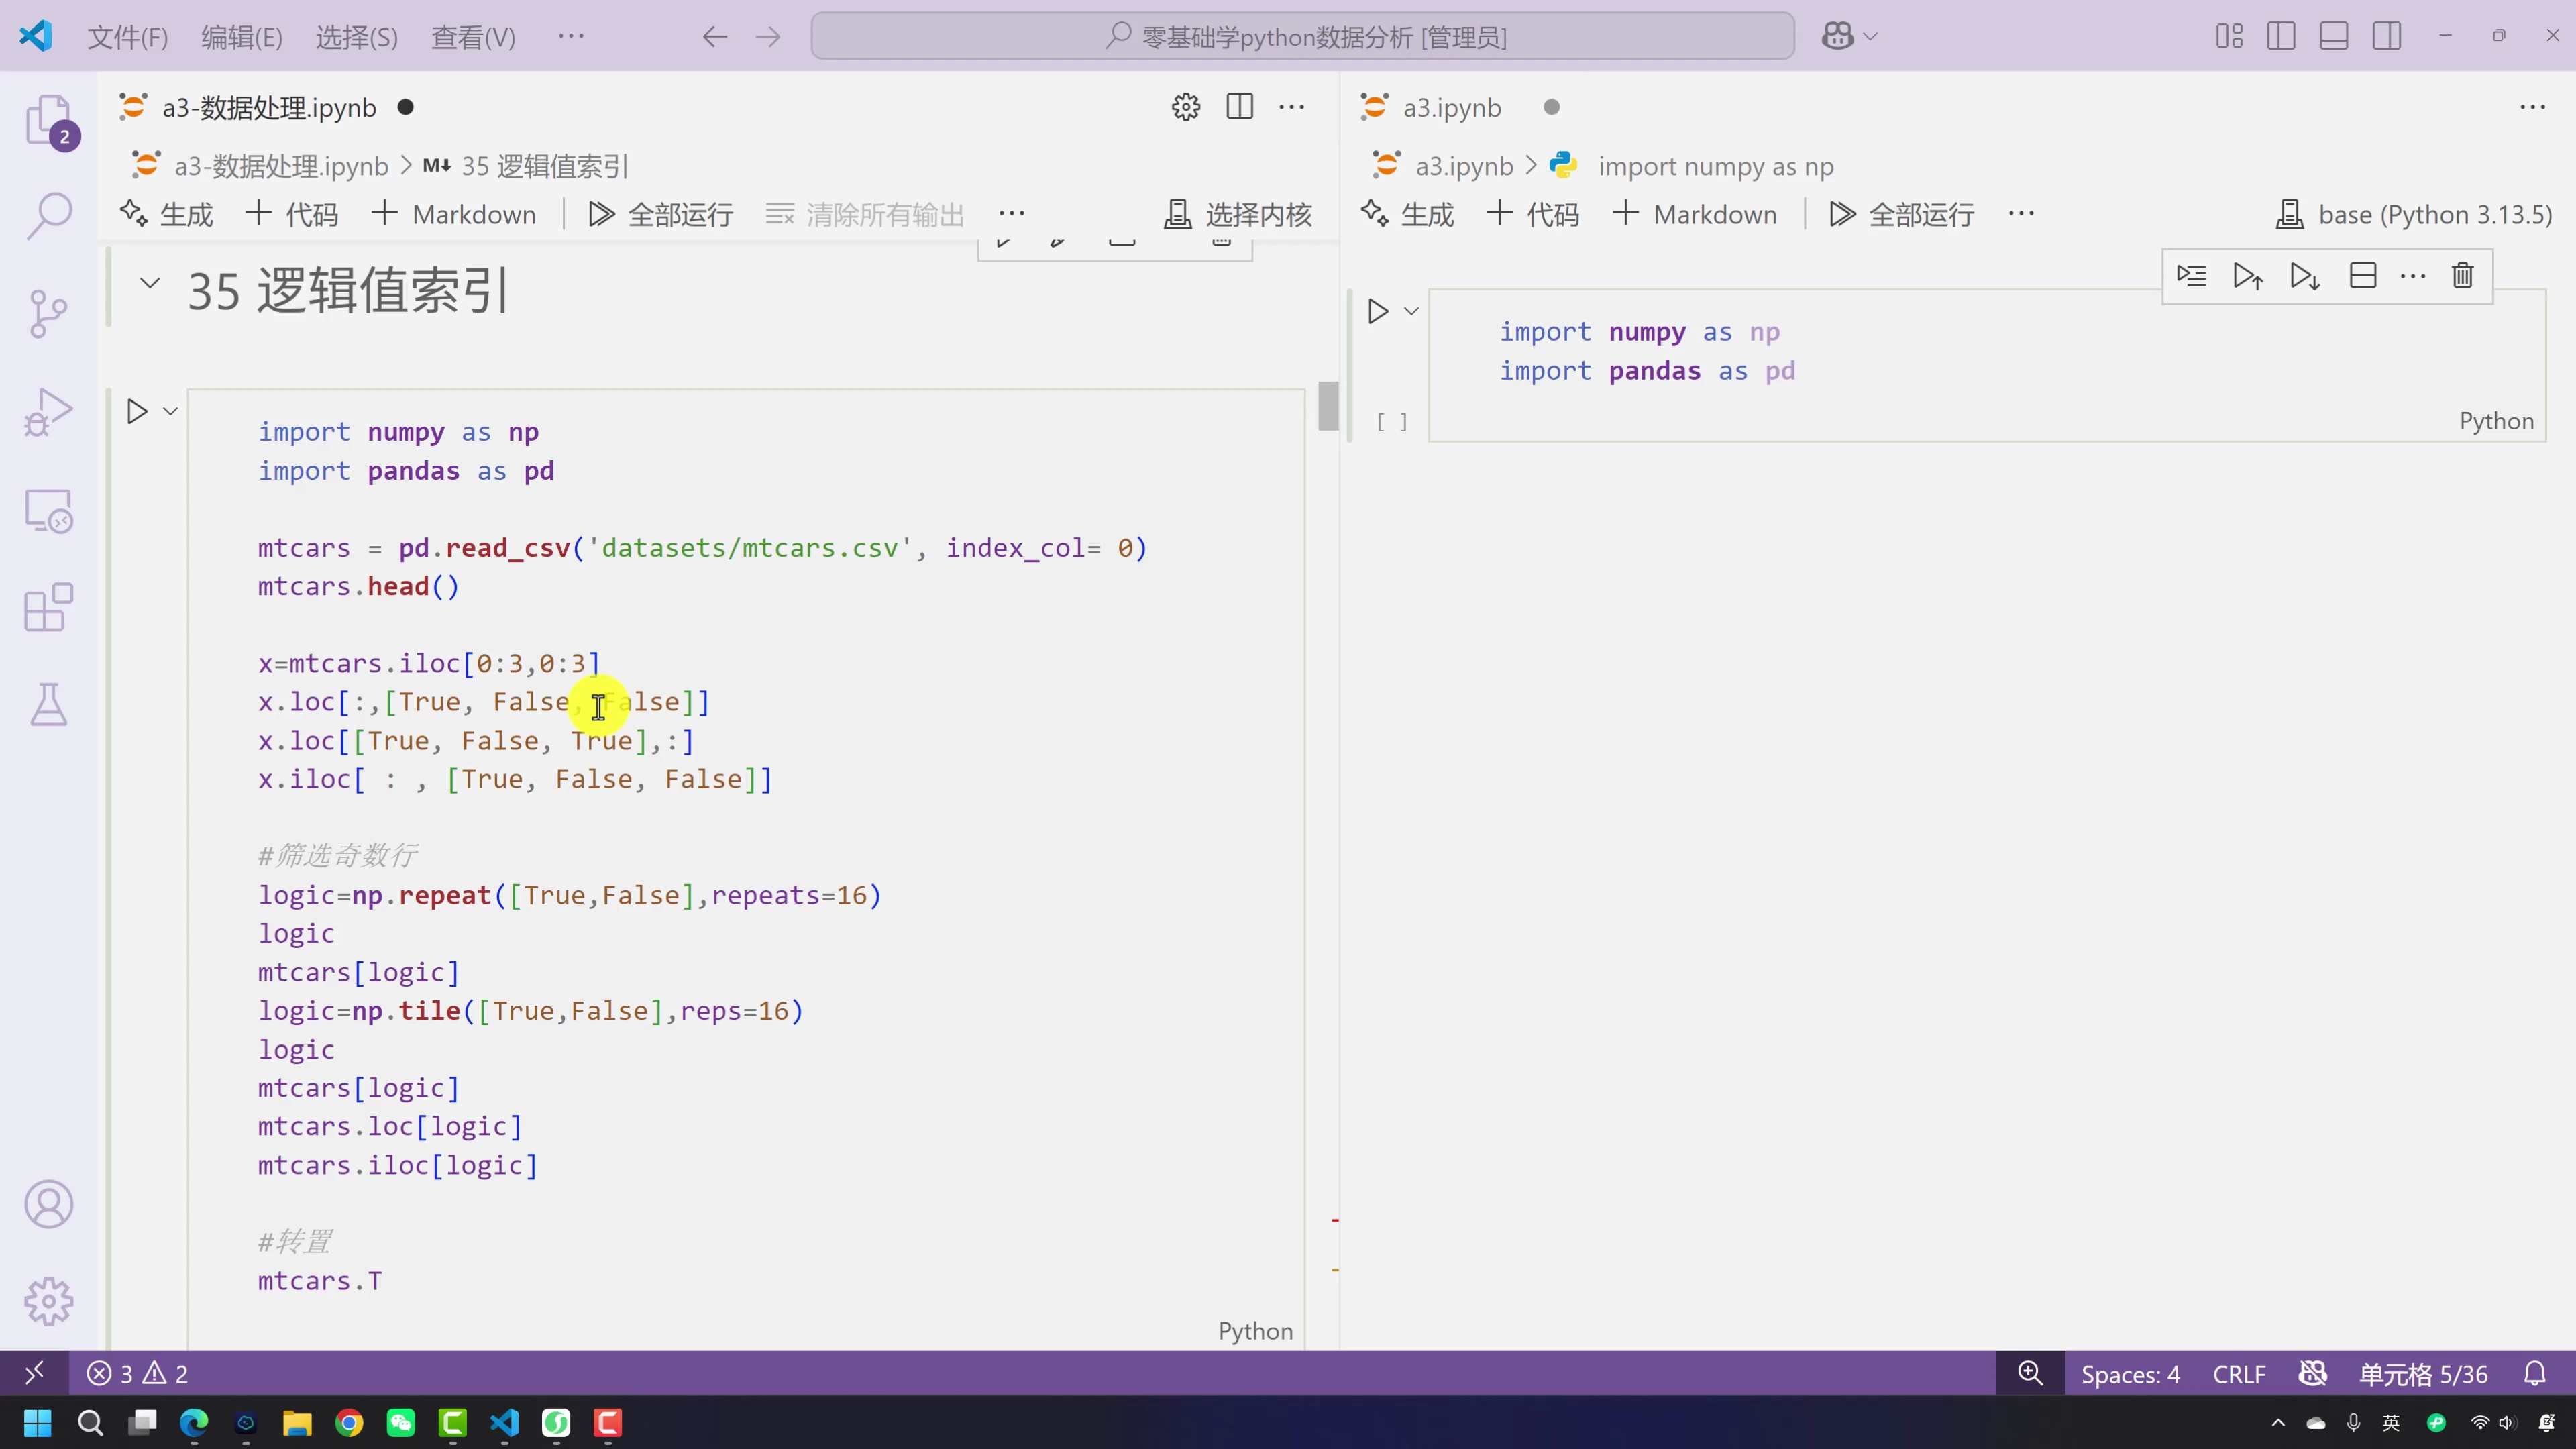Toggle the secondary side bar
This screenshot has width=2576, height=1449.
(2387, 36)
